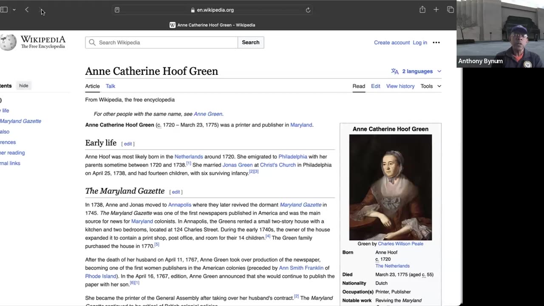Click the magnifier icon in search box
The height and width of the screenshot is (306, 544).
click(x=92, y=42)
